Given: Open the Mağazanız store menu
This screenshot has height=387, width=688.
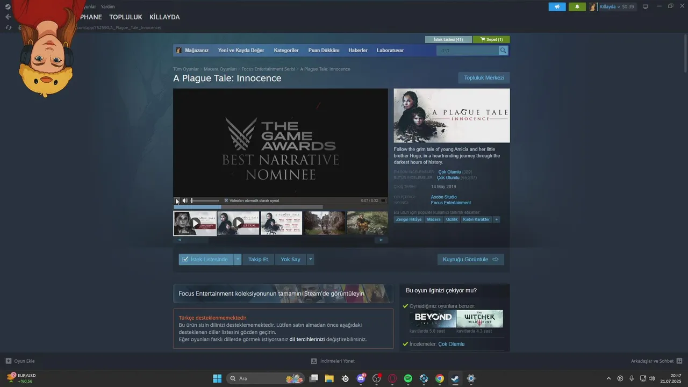Looking at the screenshot, I should point(197,51).
